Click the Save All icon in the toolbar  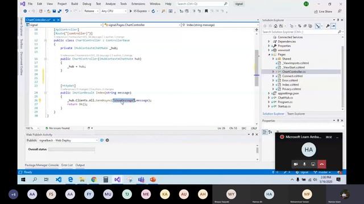(59, 11)
